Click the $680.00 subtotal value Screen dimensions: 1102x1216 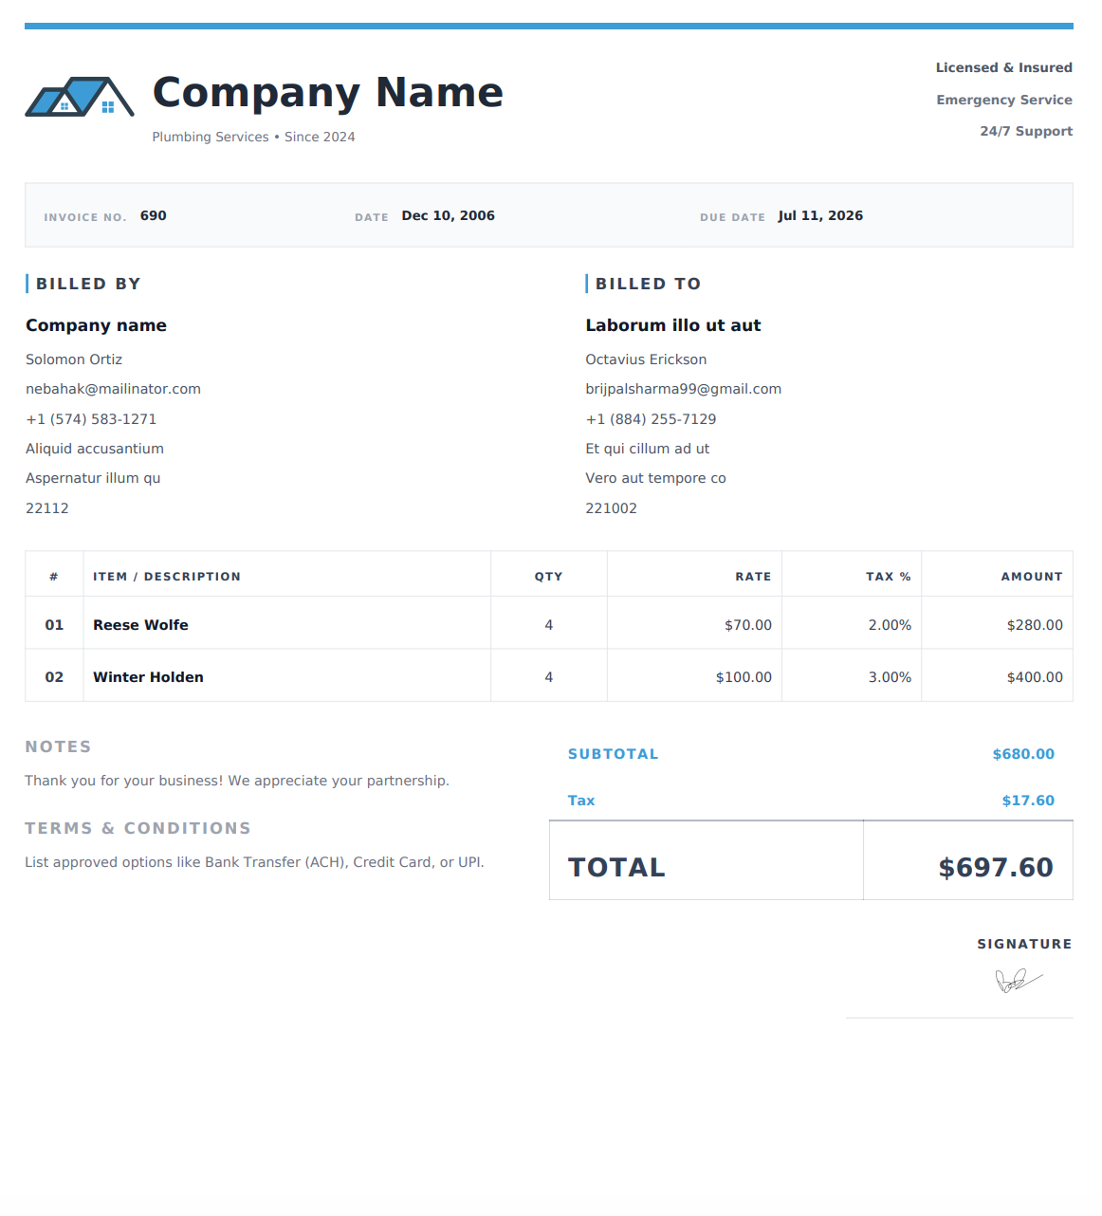point(1023,754)
